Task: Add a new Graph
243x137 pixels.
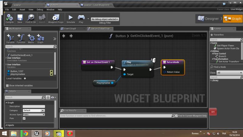Action: pyautogui.click(x=40, y=39)
